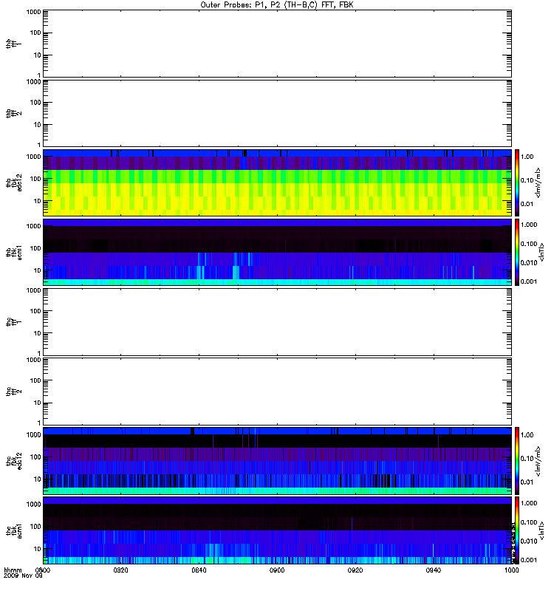Click the empty thc fff 2 plot panel
Screen dimensions: 554x591
(x=277, y=392)
